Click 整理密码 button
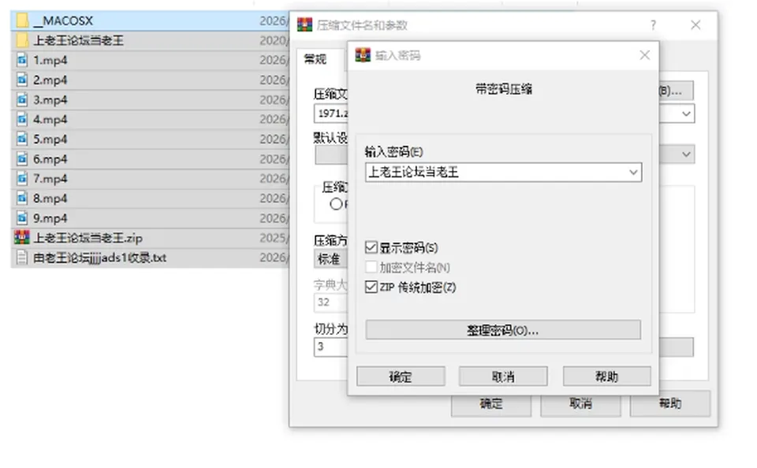The height and width of the screenshot is (468, 757). coord(503,330)
